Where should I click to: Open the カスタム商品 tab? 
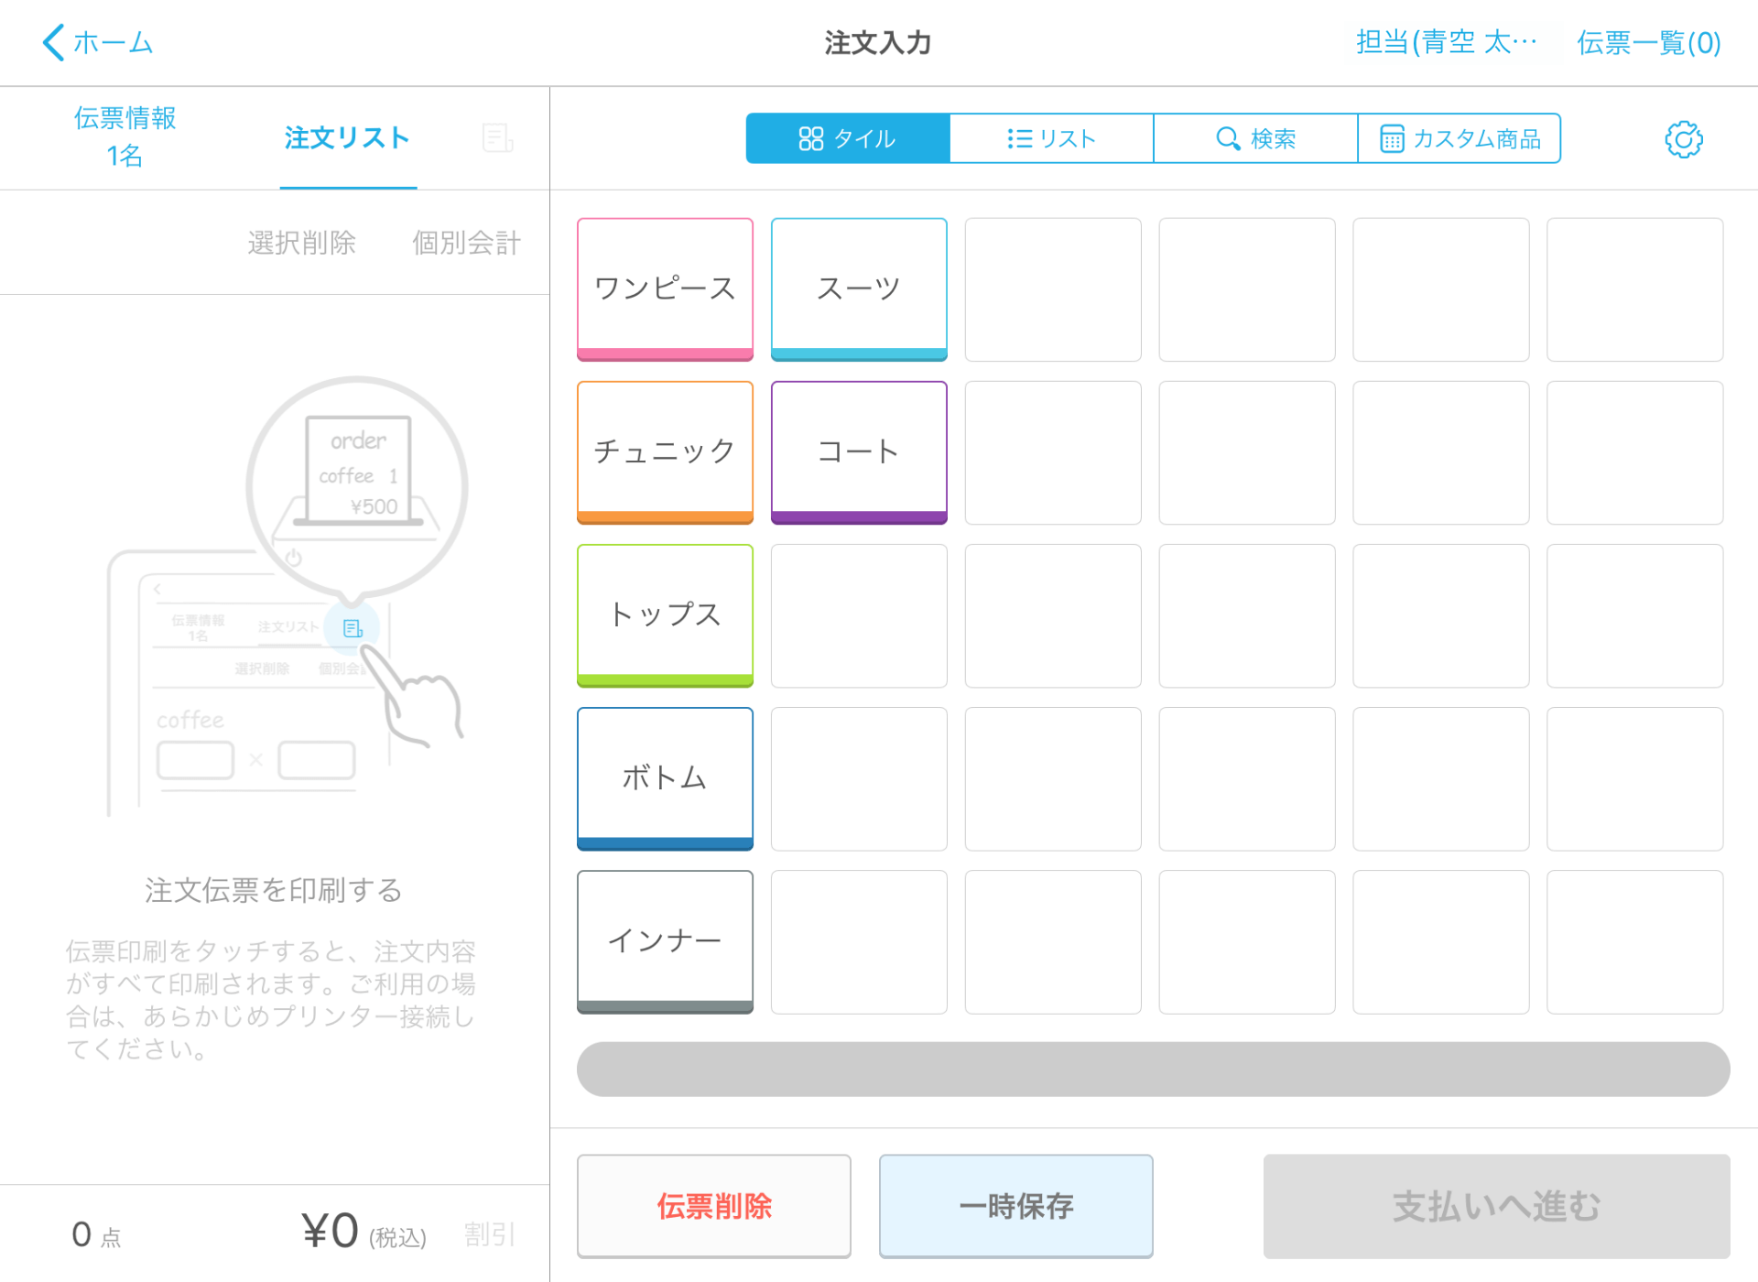(1460, 138)
